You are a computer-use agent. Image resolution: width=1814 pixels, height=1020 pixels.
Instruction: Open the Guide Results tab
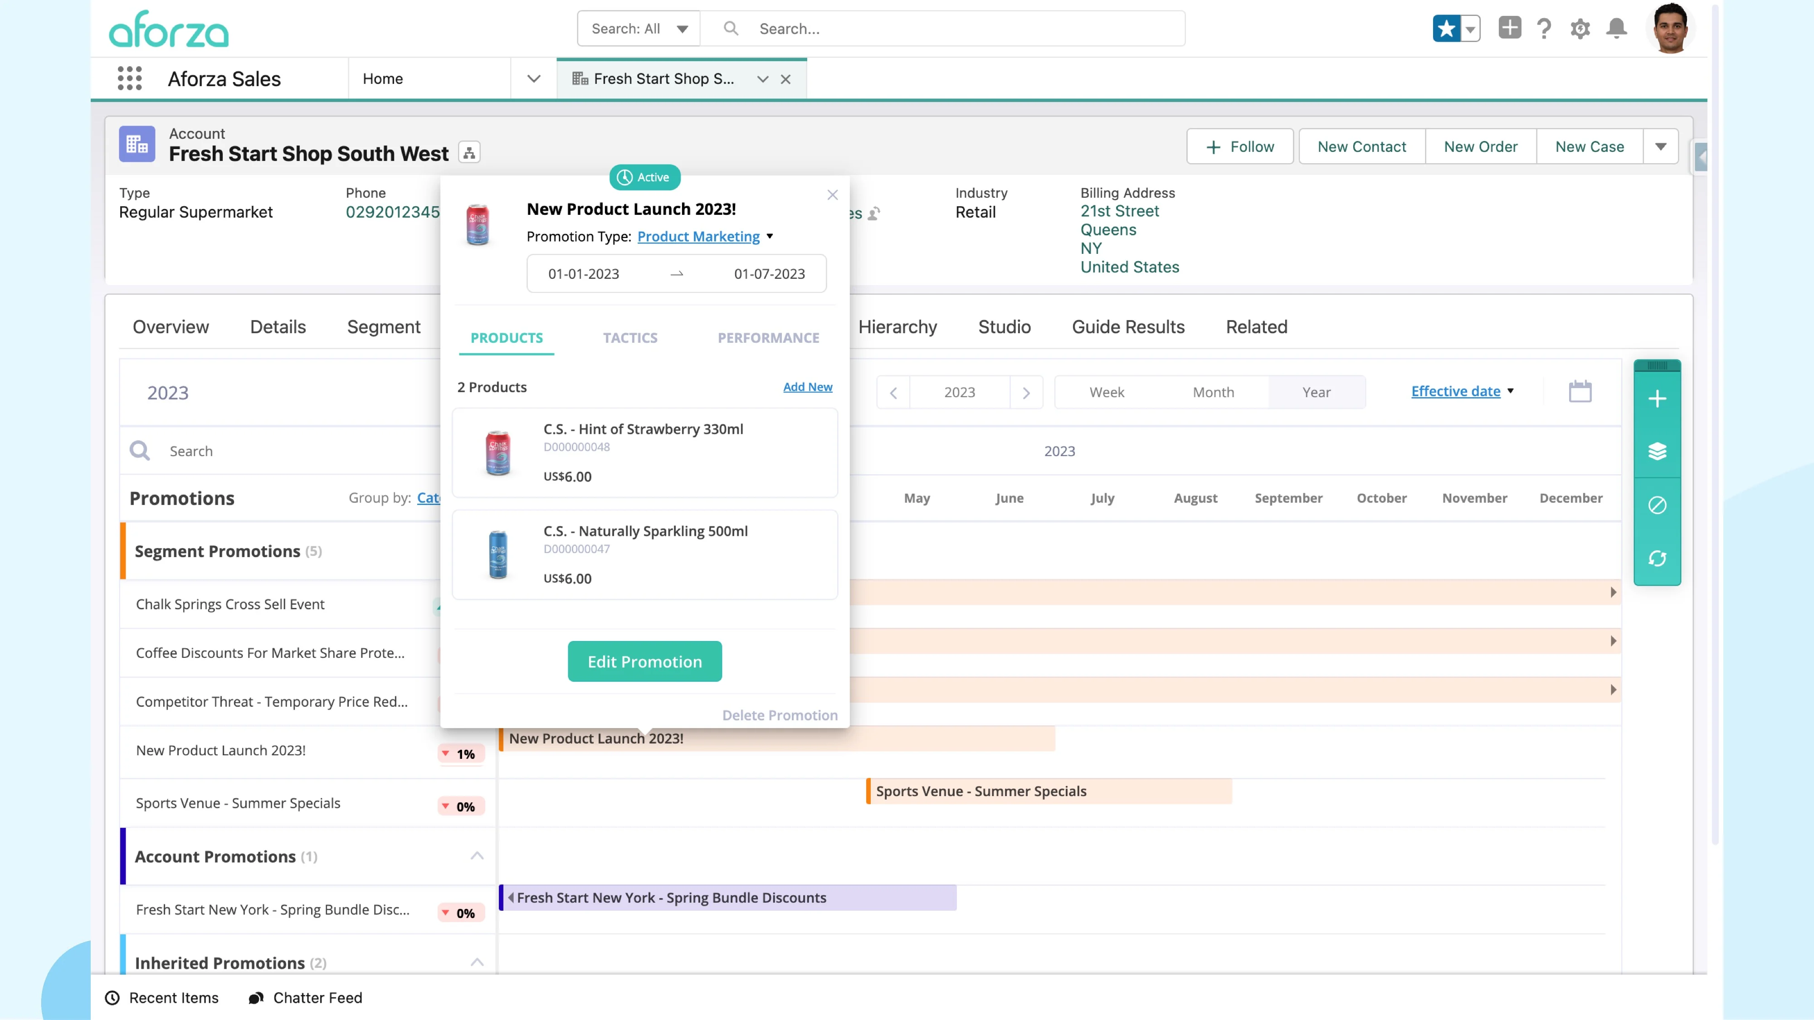1128,326
